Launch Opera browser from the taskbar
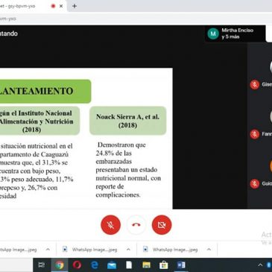272x272 pixels. 77,265
